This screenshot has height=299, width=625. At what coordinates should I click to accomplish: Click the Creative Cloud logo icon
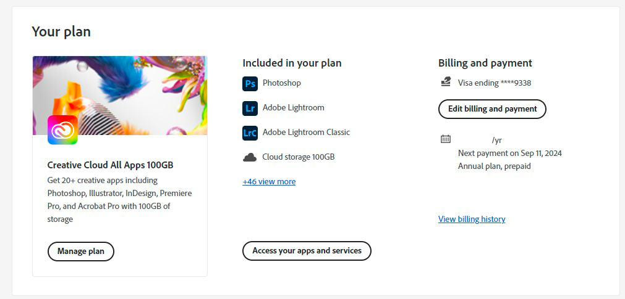pyautogui.click(x=62, y=129)
